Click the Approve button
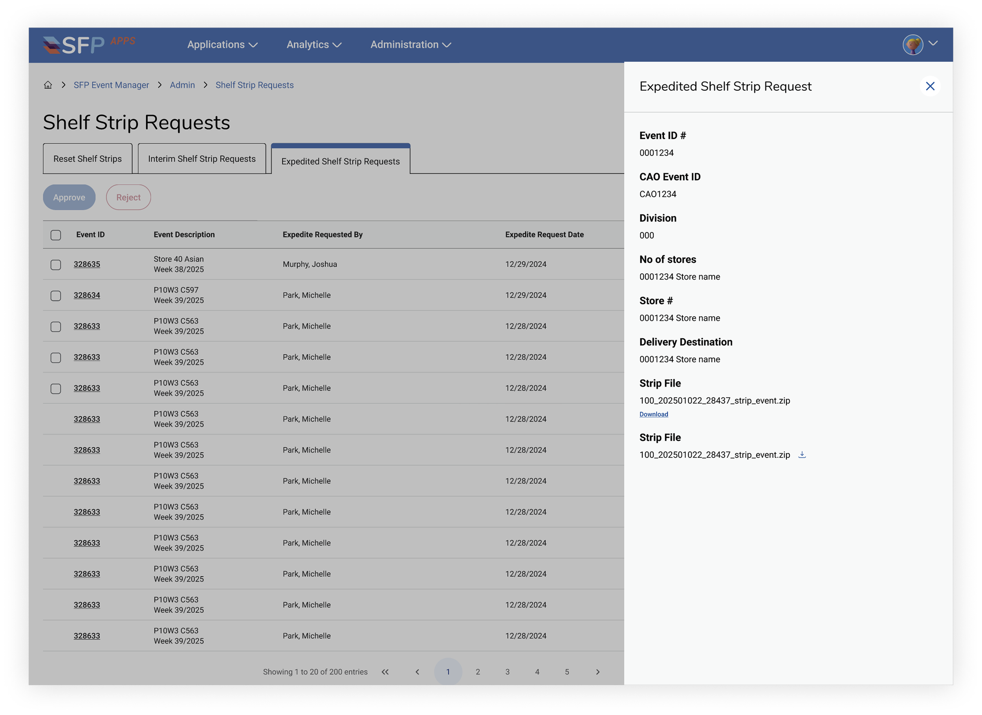 pyautogui.click(x=69, y=198)
